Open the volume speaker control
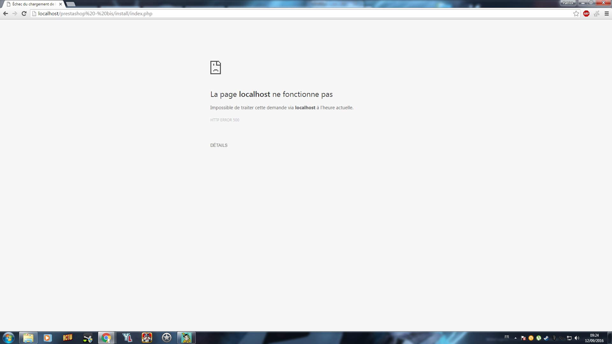This screenshot has width=612, height=344. pos(577,338)
